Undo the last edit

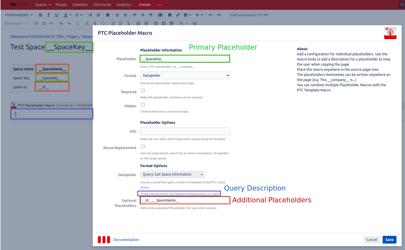point(211,15)
